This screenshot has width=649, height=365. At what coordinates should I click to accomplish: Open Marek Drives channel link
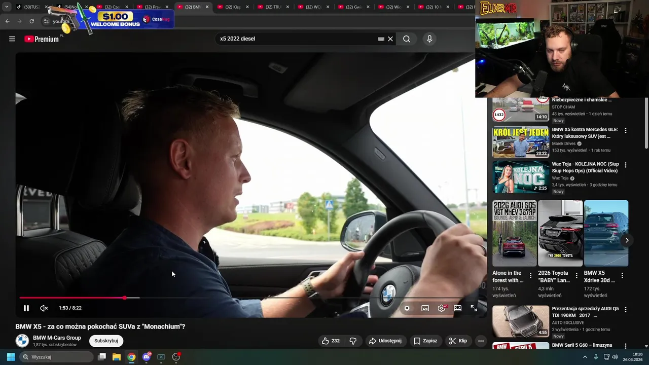564,143
